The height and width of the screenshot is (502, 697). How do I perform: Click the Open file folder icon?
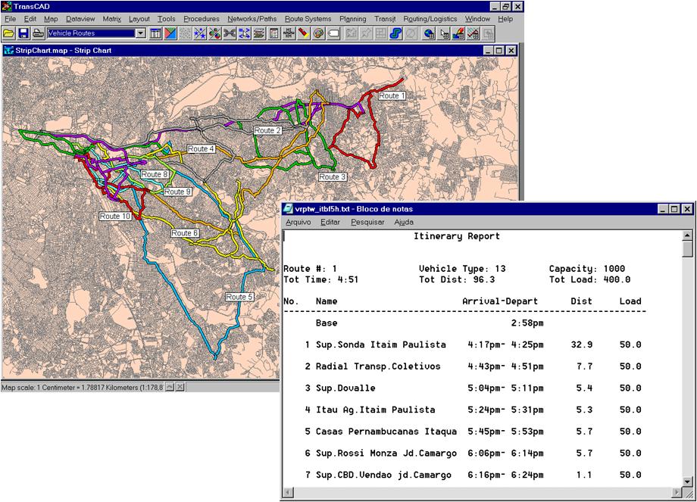8,33
